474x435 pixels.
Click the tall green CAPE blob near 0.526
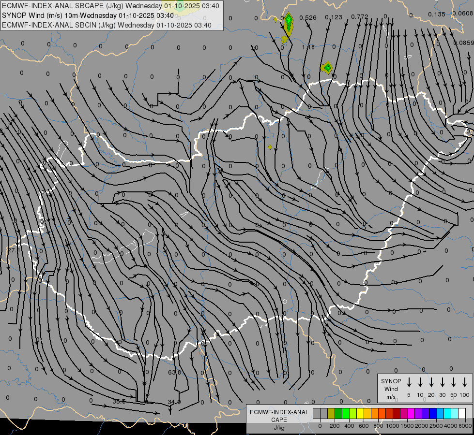coord(289,24)
